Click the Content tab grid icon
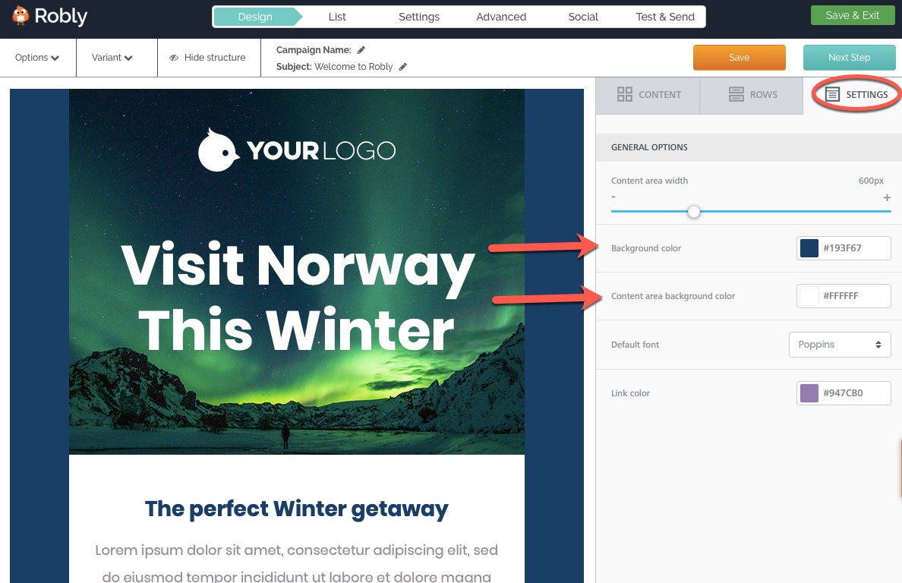Screen dimensions: 902x583 click(624, 94)
